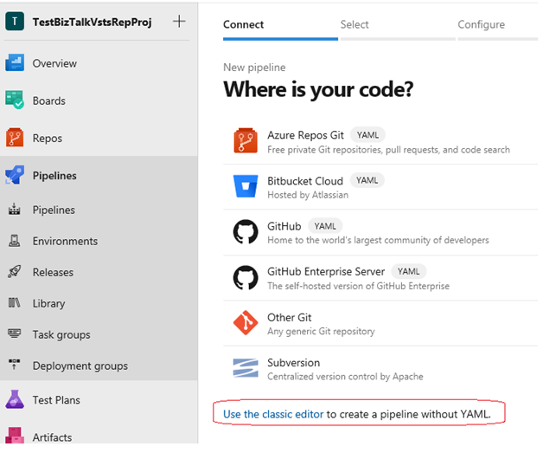This screenshot has height=453, width=543.
Task: Open the Library menu item
Action: [48, 303]
